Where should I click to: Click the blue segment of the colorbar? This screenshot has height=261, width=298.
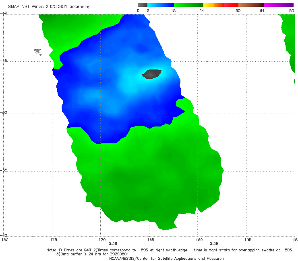click(161, 5)
